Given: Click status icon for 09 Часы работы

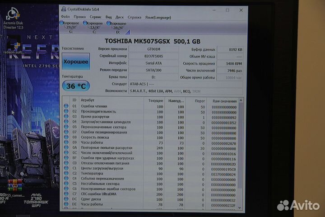Looking at the screenshot, I should coord(66,142).
